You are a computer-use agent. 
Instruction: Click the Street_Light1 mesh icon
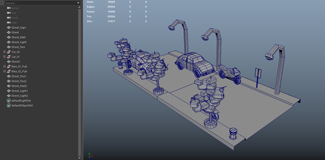click(9, 91)
